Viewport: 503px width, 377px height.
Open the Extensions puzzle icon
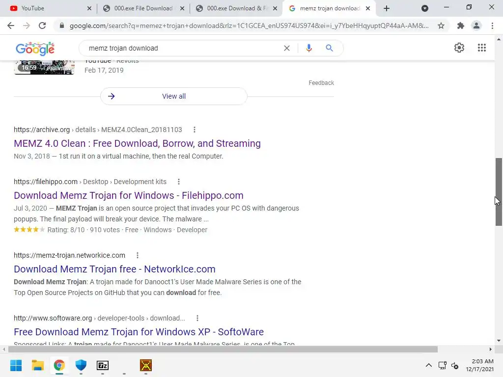point(461,26)
